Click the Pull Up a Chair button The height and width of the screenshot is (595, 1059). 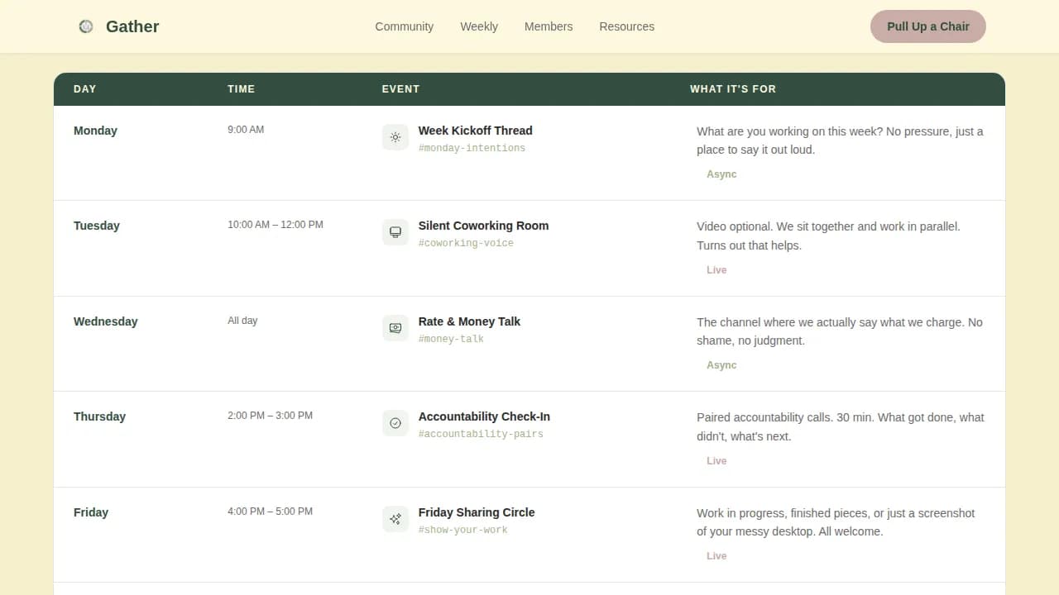[x=927, y=26]
